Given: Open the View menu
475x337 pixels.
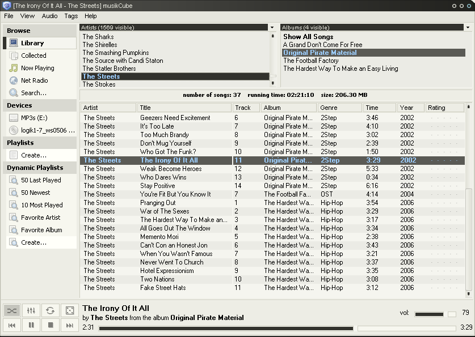Looking at the screenshot, I should click(27, 16).
